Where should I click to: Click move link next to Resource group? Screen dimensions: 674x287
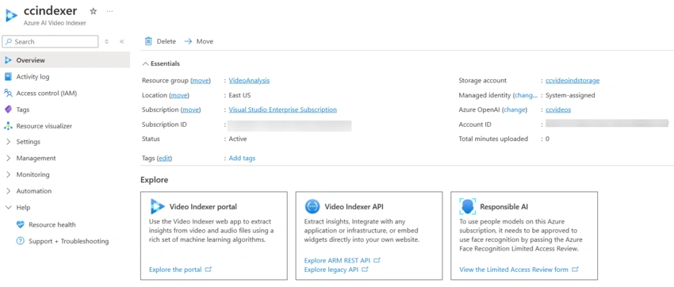click(200, 80)
